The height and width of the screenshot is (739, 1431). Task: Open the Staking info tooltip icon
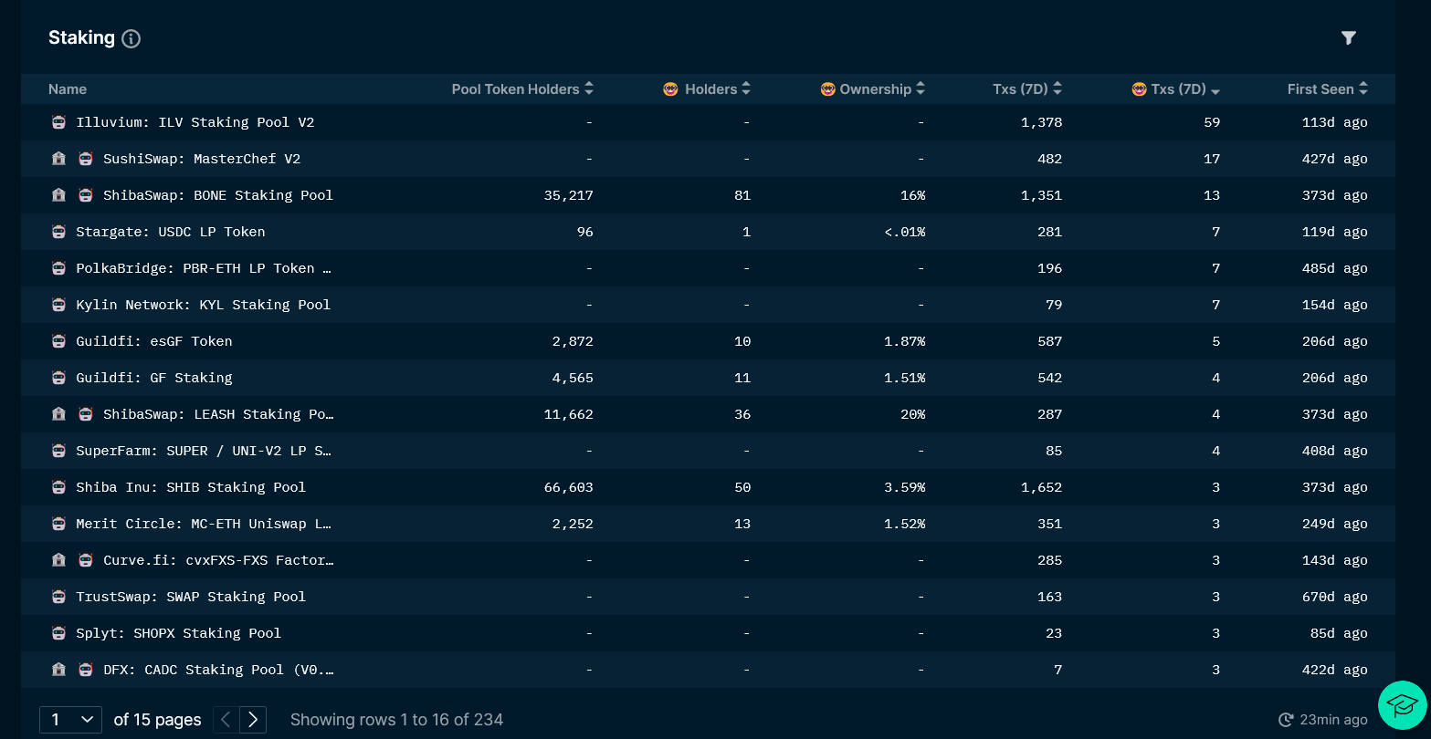pos(132,38)
